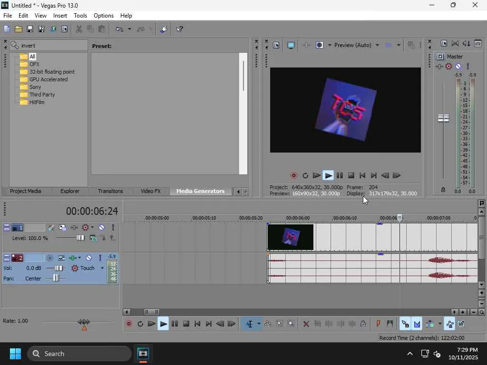The width and height of the screenshot is (487, 365).
Task: Open the Interactive Tutorials icon
Action: 164,29
